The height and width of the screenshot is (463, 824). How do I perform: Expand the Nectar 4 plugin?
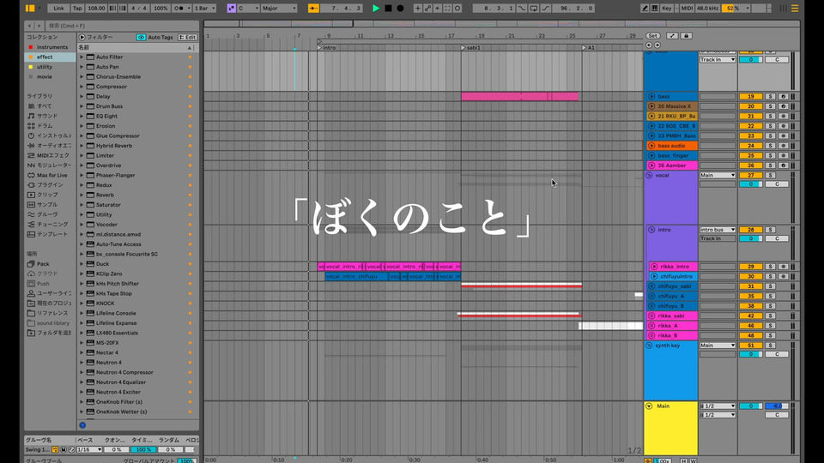click(x=82, y=352)
